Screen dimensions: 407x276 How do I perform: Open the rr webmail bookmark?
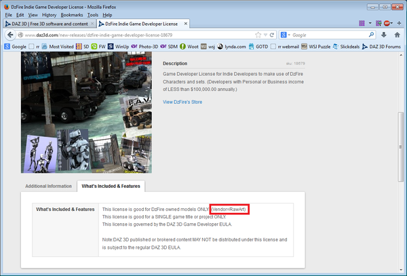[285, 46]
